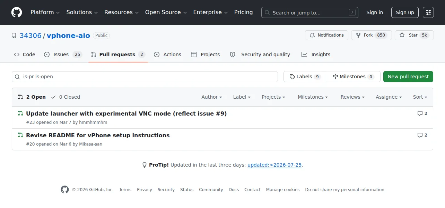The height and width of the screenshot is (208, 445).
Task: Focus the Search or jump to field
Action: pos(310,12)
